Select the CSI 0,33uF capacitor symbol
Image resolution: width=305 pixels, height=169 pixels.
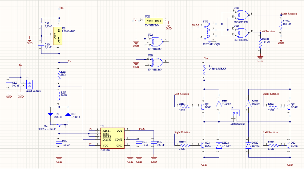41,24
